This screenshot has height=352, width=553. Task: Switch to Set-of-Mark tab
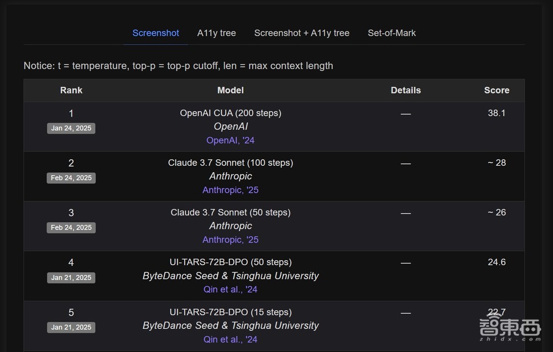(x=392, y=33)
